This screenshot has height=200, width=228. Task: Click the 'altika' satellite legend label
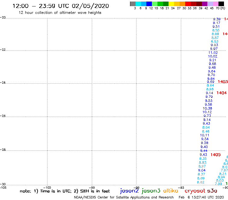(171, 191)
